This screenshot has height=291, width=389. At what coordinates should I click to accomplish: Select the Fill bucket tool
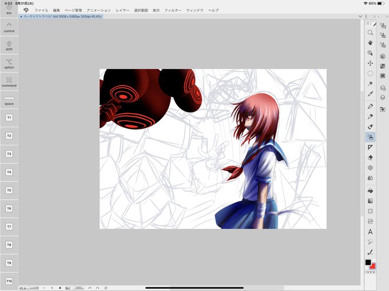[370, 191]
